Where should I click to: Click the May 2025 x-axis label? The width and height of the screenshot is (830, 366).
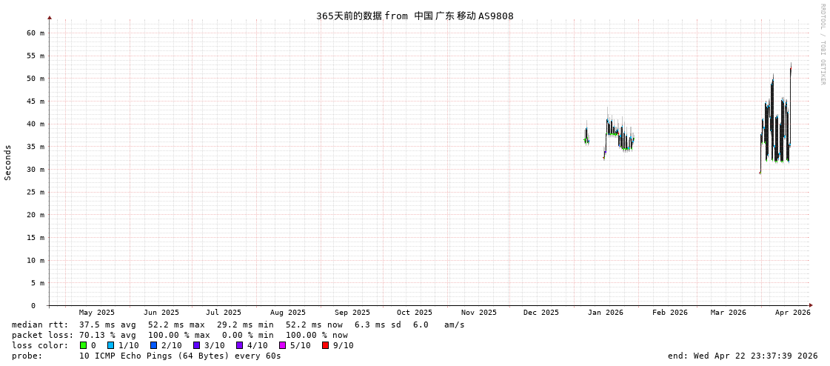(x=97, y=313)
